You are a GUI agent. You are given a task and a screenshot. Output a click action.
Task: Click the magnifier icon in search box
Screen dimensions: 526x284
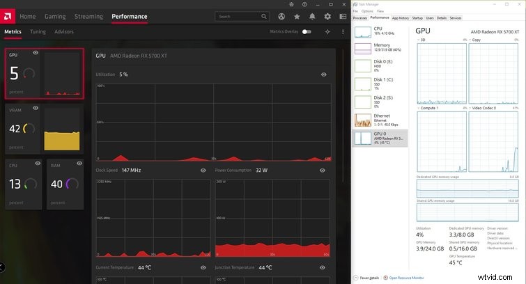[x=264, y=16]
